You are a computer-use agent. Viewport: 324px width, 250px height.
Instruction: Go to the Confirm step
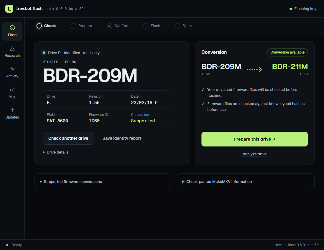click(x=118, y=26)
